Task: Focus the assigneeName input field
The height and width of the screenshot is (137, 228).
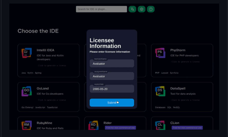Action: (x=112, y=76)
